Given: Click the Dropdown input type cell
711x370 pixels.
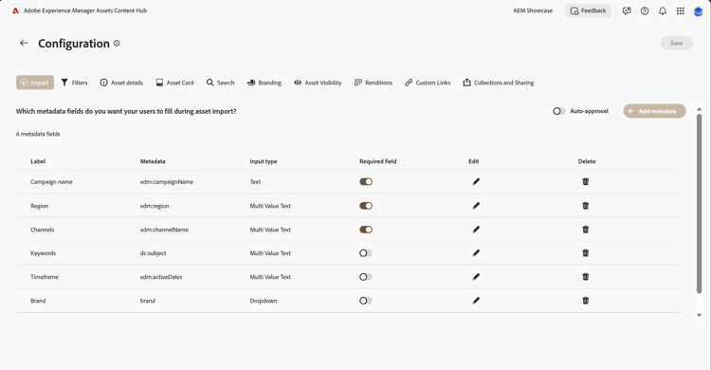Looking at the screenshot, I should [264, 301].
